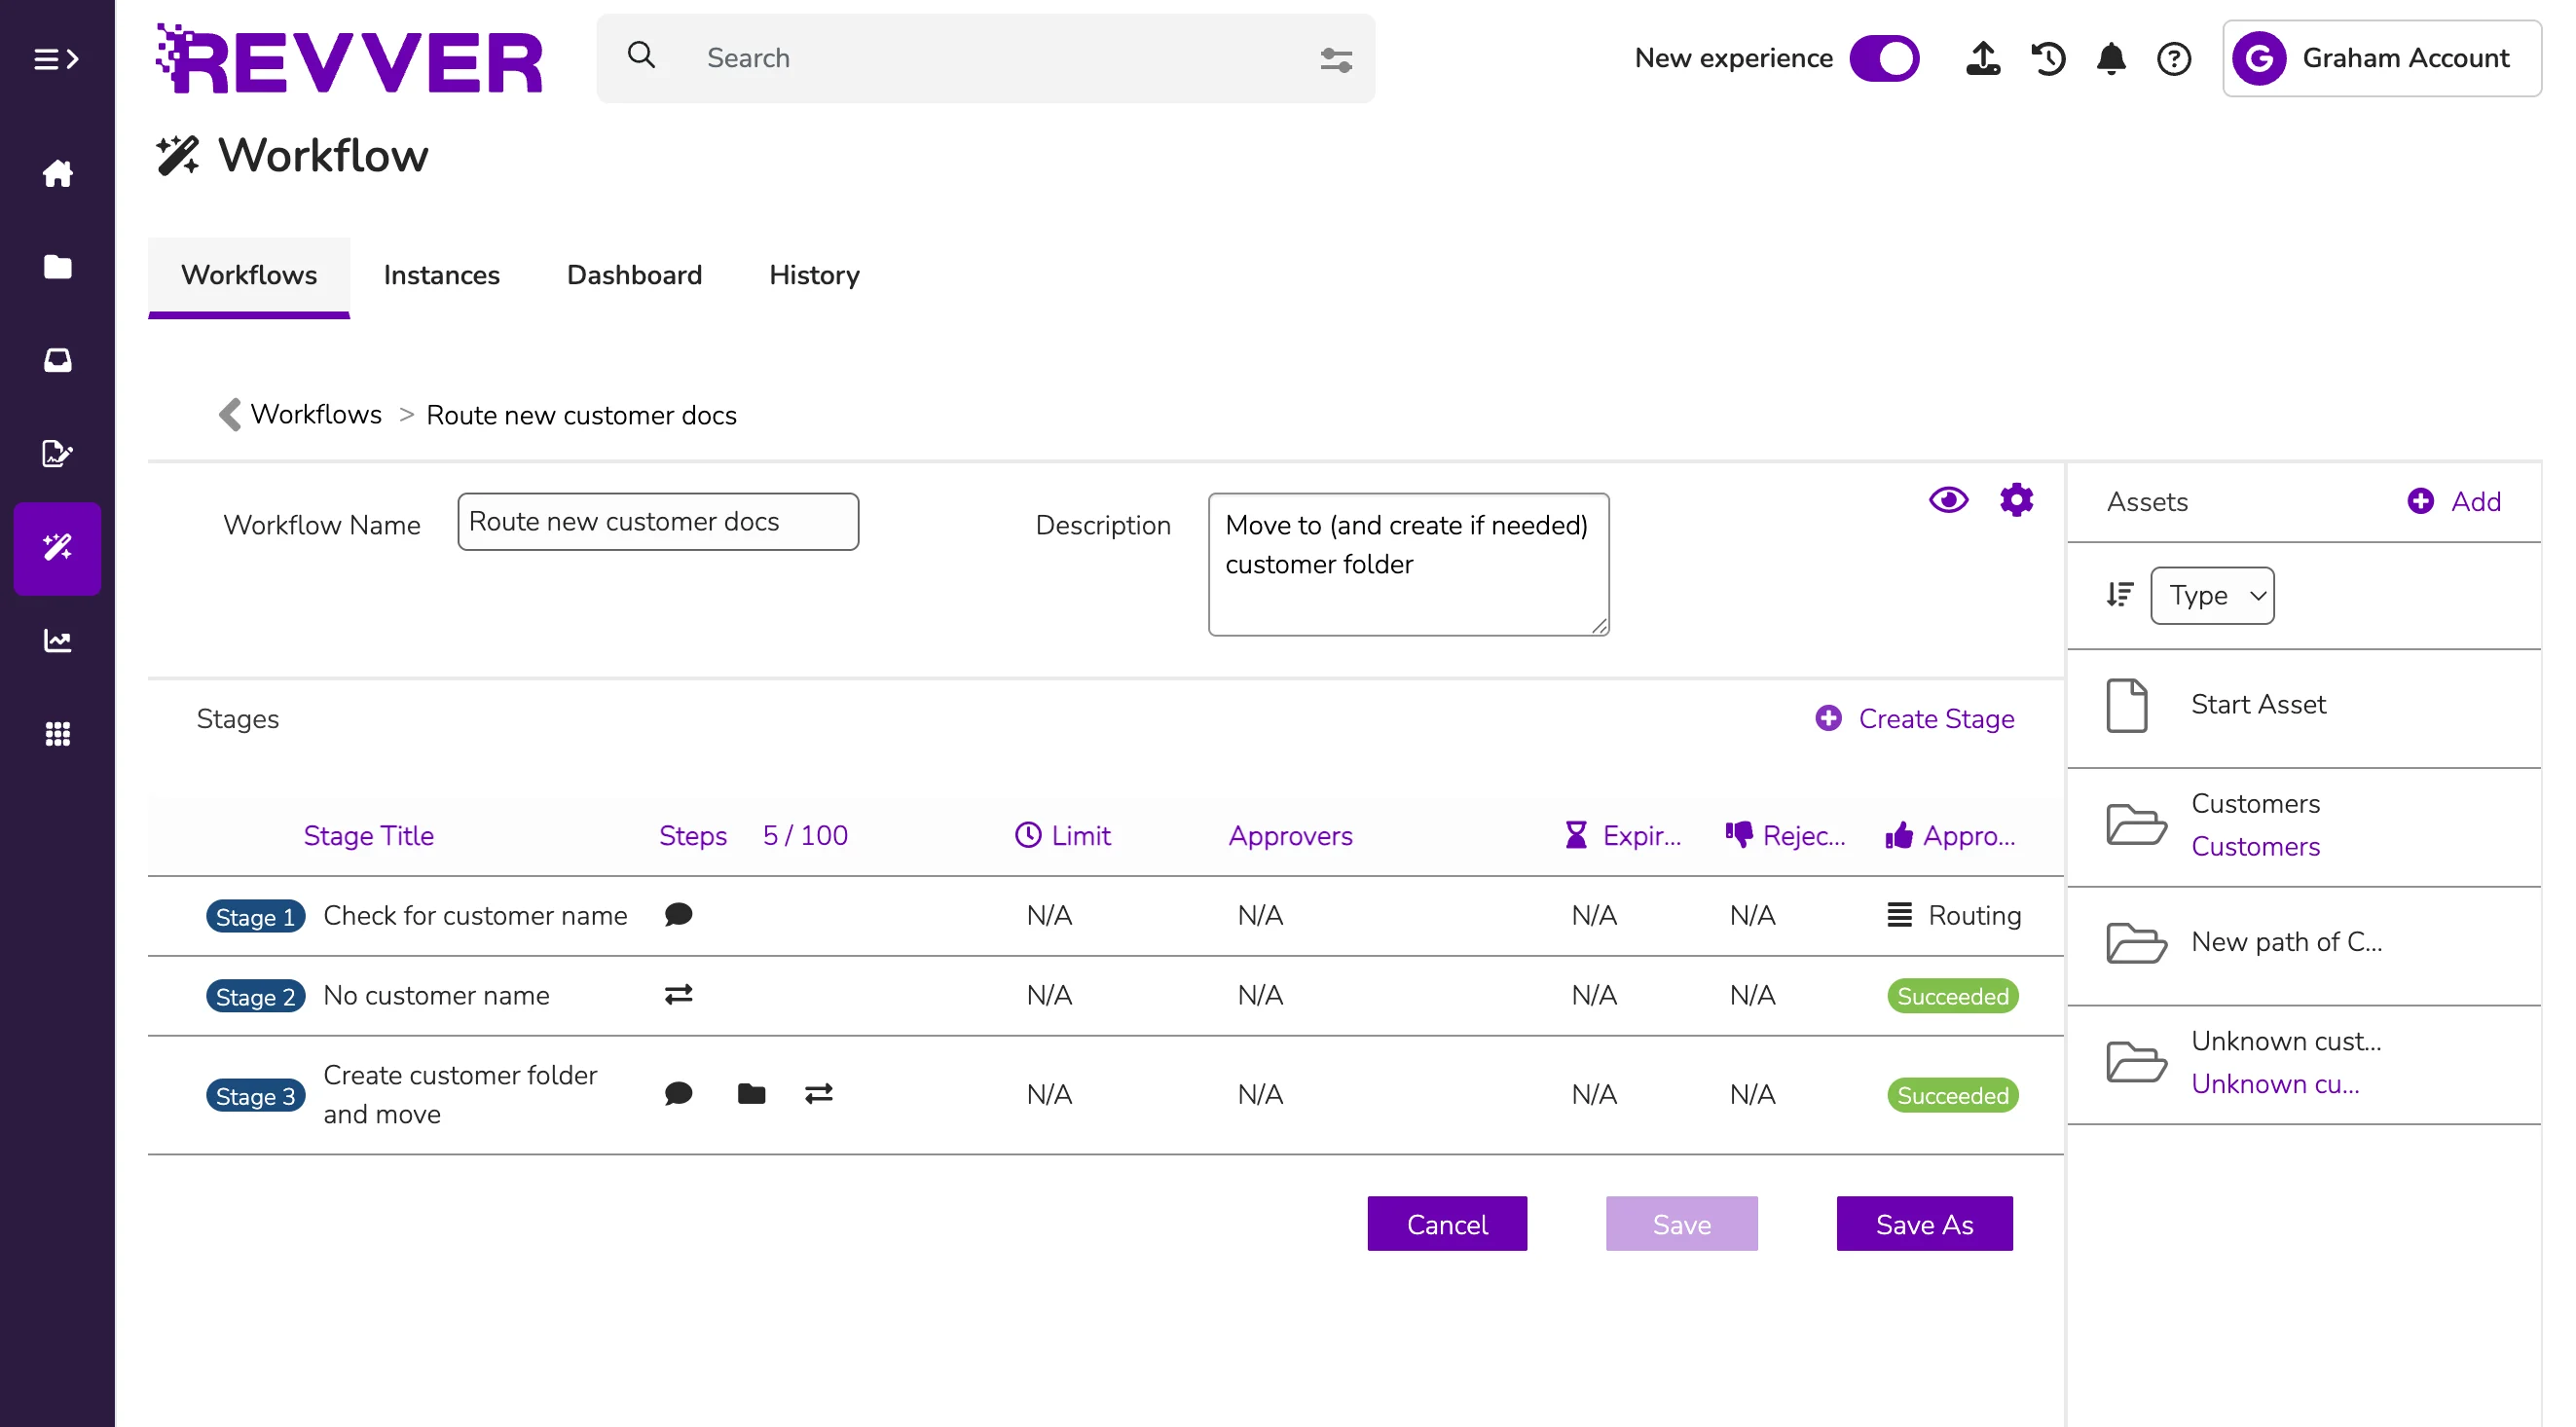Go to Home in sidebar

57,173
